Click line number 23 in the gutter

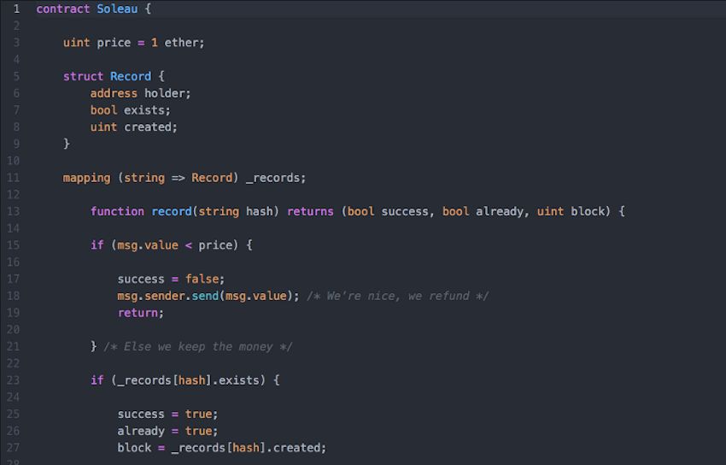click(x=14, y=380)
